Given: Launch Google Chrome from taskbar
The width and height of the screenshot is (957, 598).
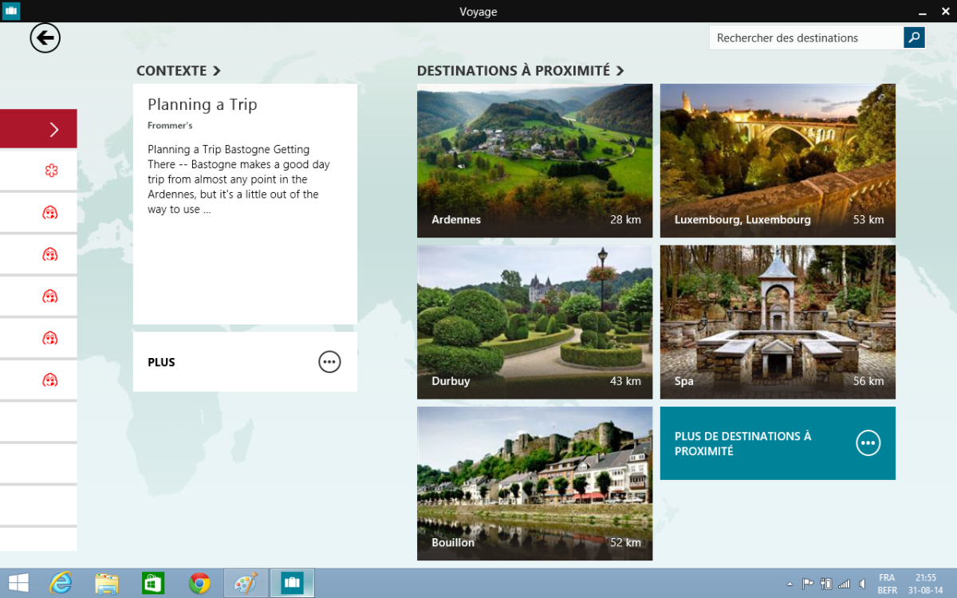Looking at the screenshot, I should (x=199, y=583).
